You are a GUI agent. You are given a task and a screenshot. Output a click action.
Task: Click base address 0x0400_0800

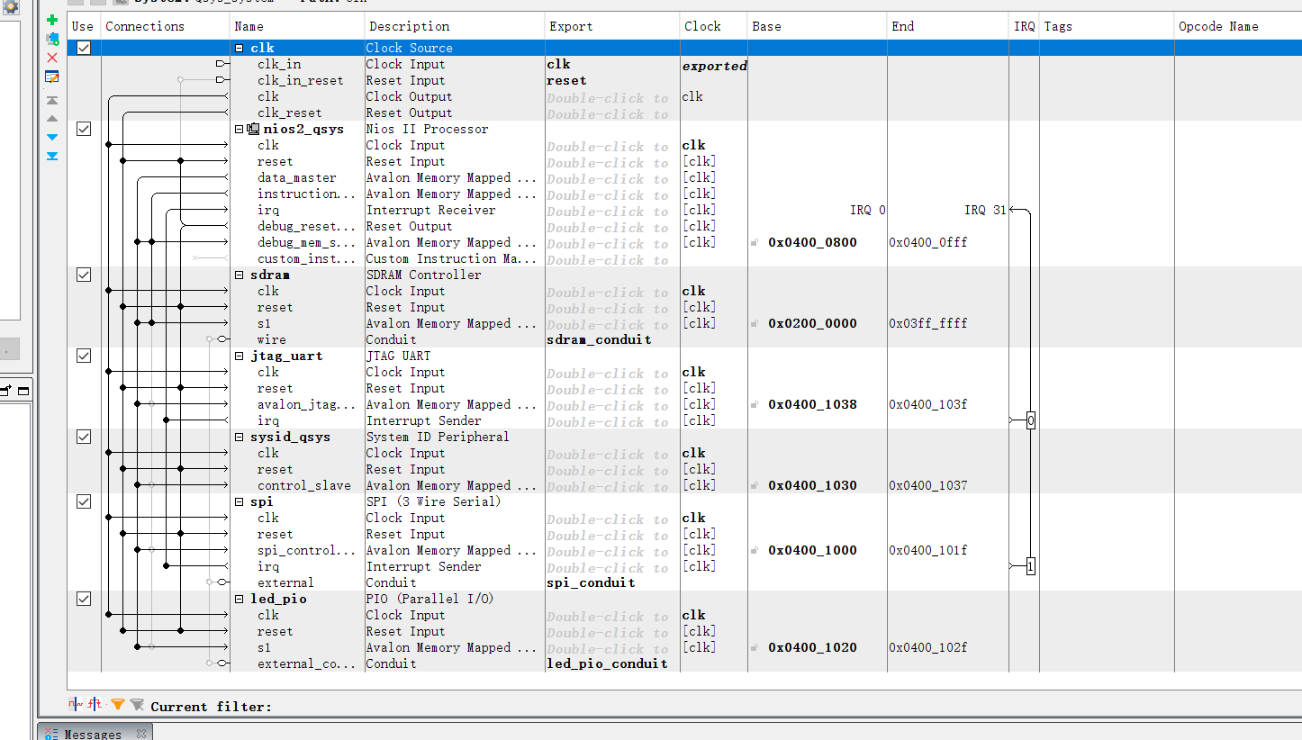click(x=812, y=242)
